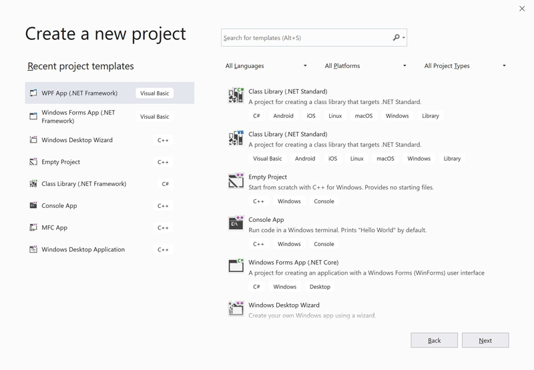534x370 pixels.
Task: Click the Back button
Action: click(434, 341)
